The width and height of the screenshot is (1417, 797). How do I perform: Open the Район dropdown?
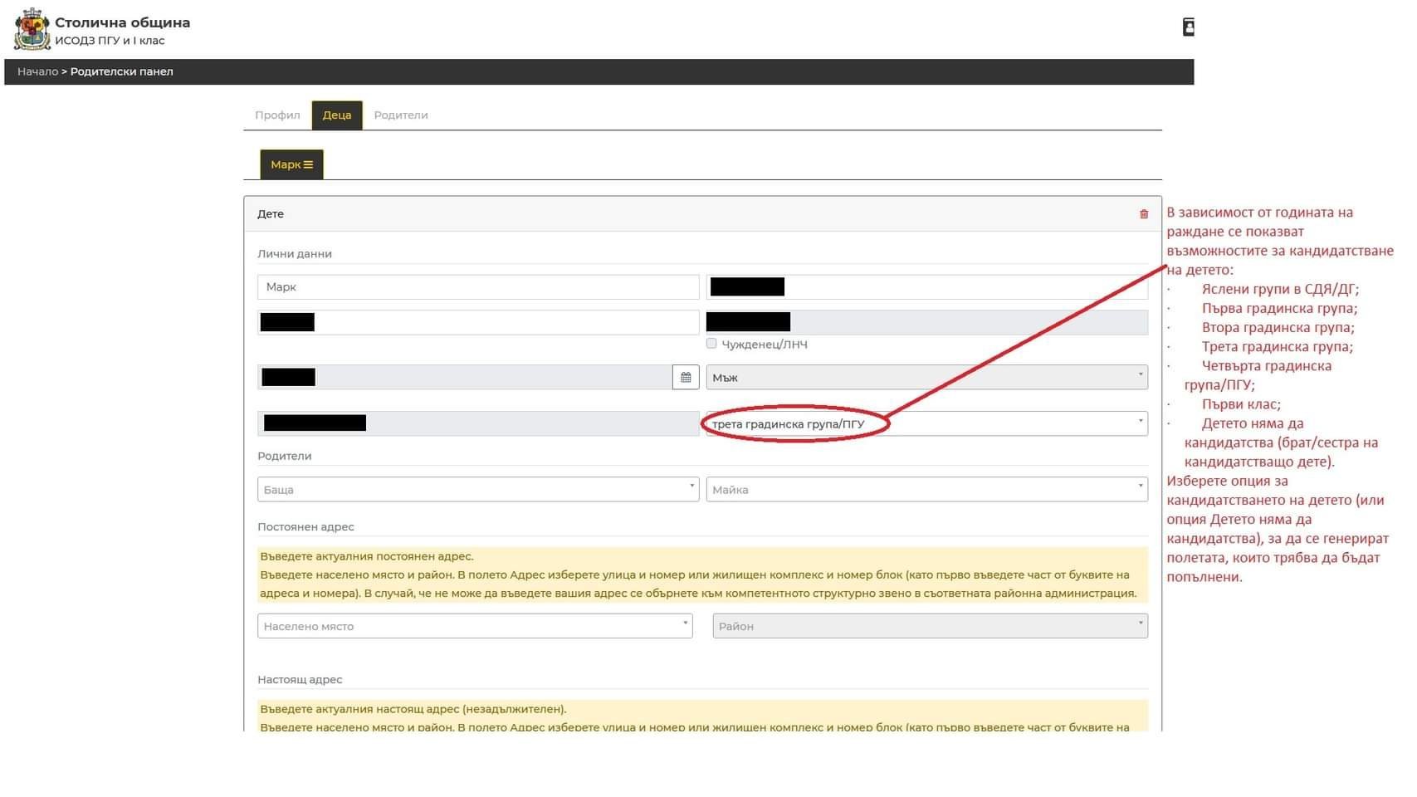[x=930, y=627]
